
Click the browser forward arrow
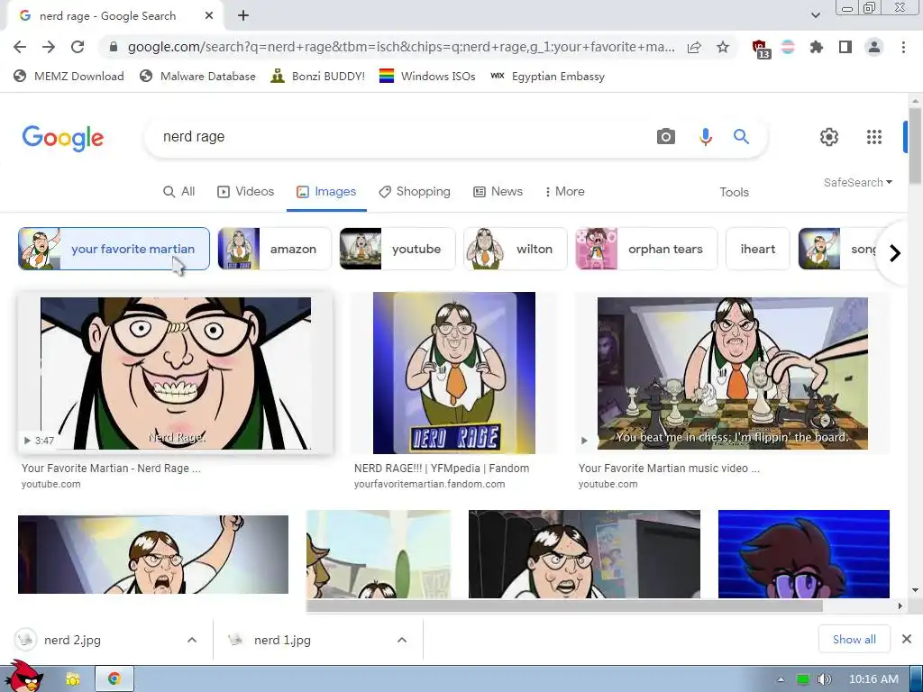49,47
